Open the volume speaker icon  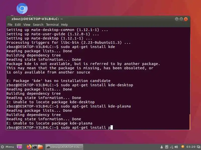pyautogui.click(x=176, y=147)
